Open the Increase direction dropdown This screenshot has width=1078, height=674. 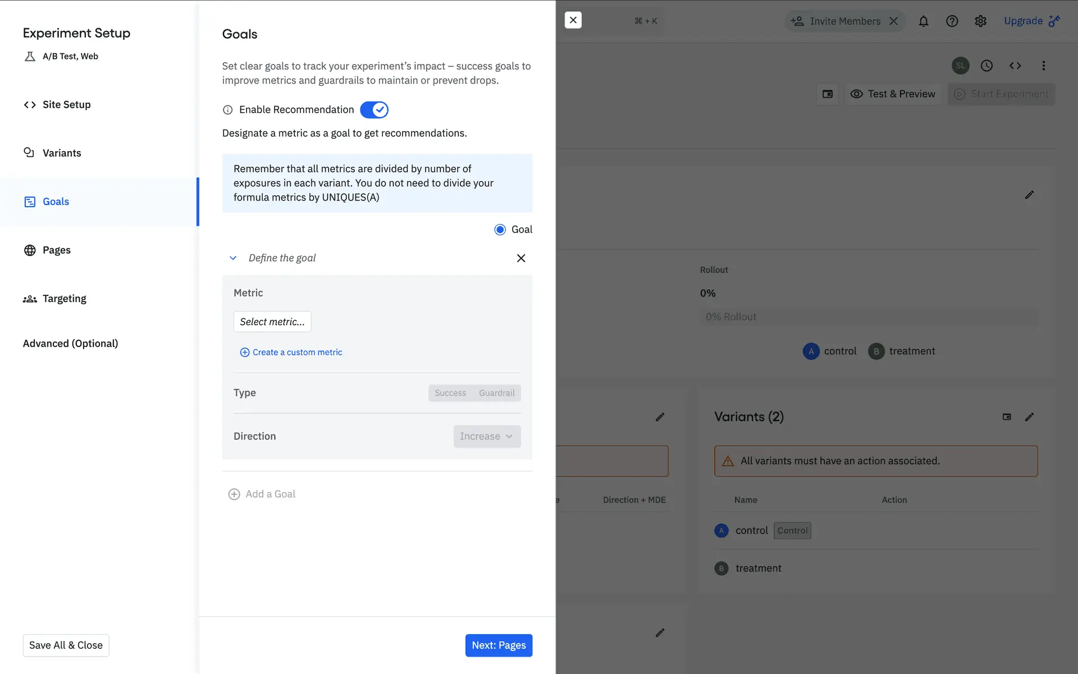click(487, 436)
